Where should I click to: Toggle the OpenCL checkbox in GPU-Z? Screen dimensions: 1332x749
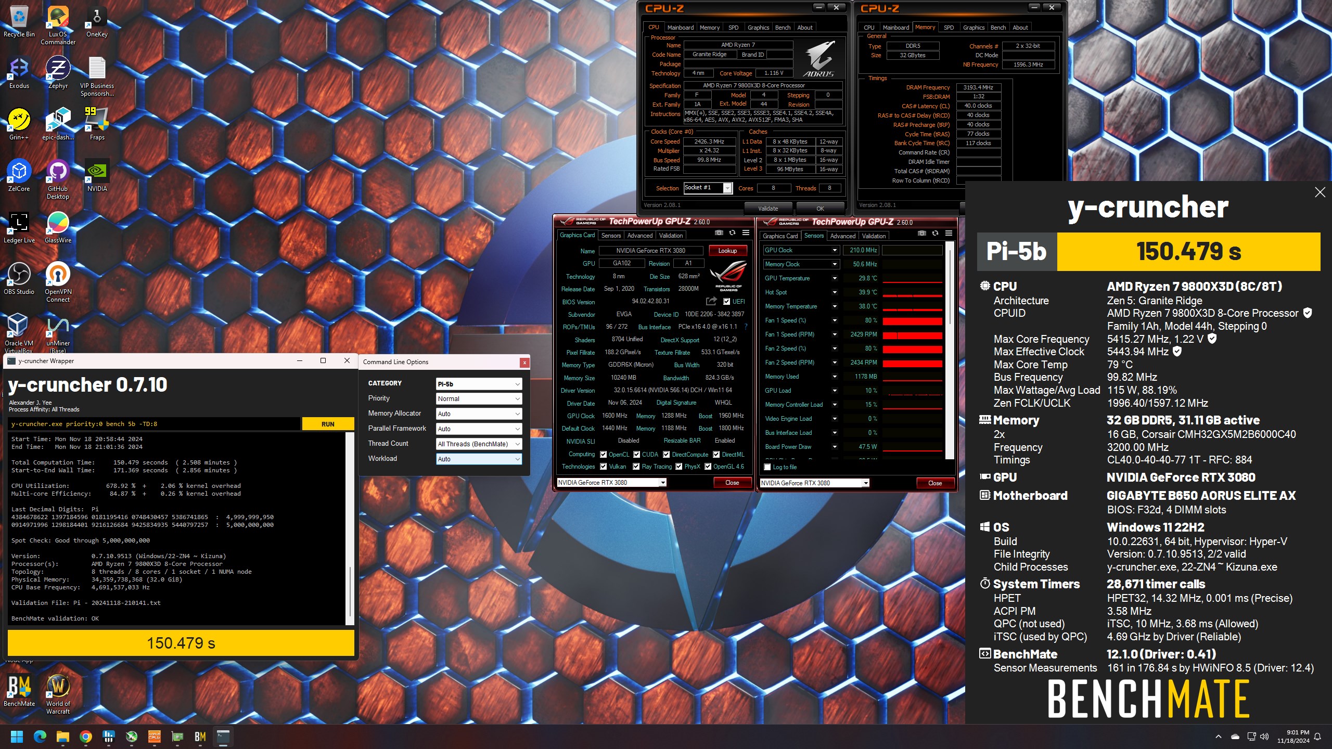pyautogui.click(x=604, y=455)
